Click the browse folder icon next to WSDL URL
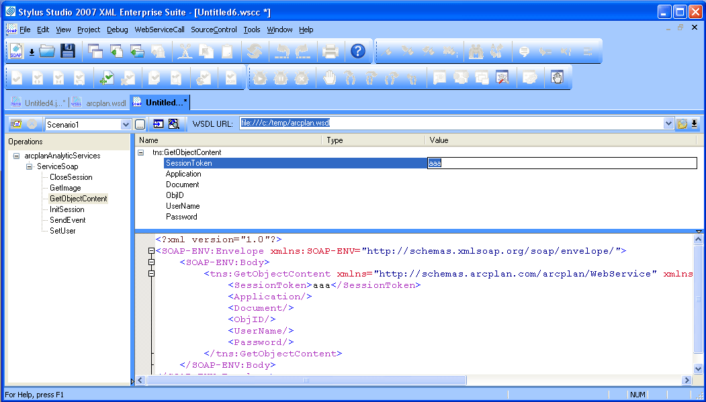 682,124
